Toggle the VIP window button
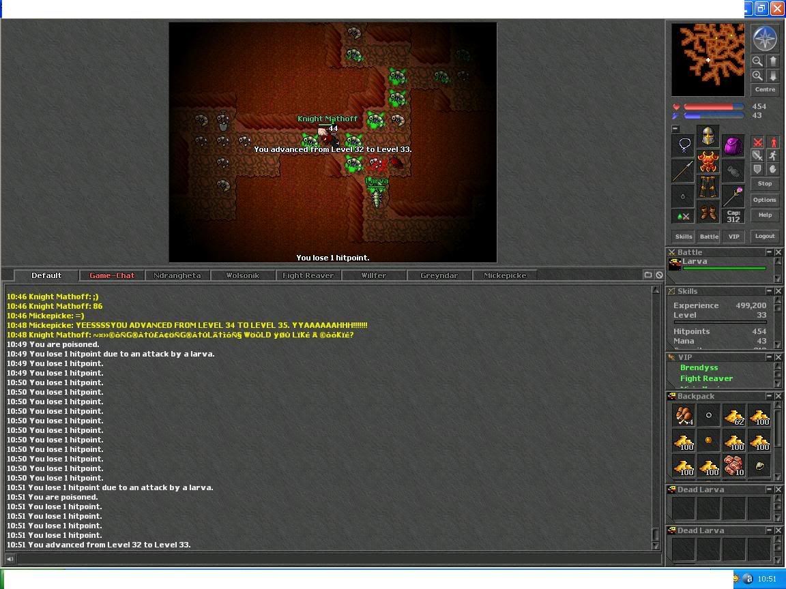Screen dimensions: 786x589 [x=734, y=237]
